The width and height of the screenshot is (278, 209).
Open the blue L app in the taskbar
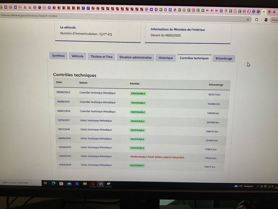(77, 184)
